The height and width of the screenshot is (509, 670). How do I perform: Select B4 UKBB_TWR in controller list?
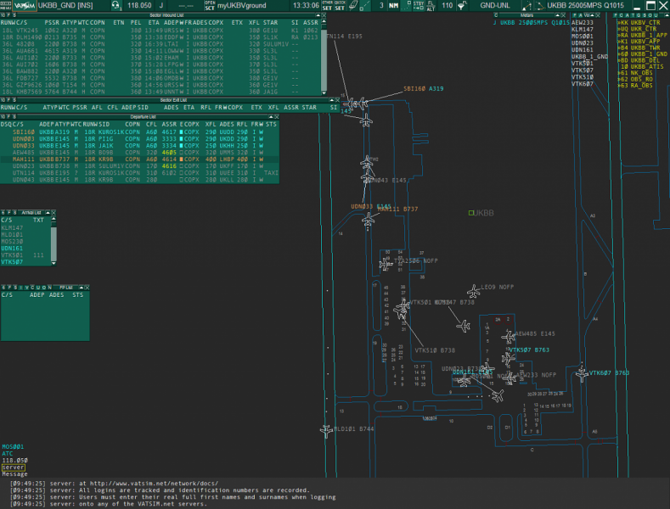point(639,48)
